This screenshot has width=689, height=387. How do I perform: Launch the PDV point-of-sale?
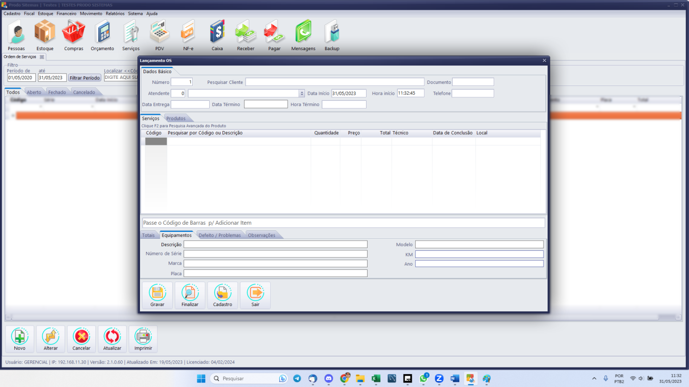(x=159, y=34)
